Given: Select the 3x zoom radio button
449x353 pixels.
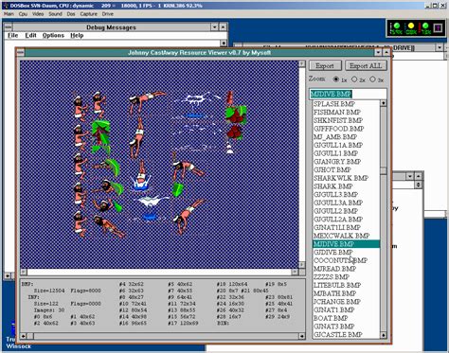Looking at the screenshot, I should pyautogui.click(x=373, y=79).
